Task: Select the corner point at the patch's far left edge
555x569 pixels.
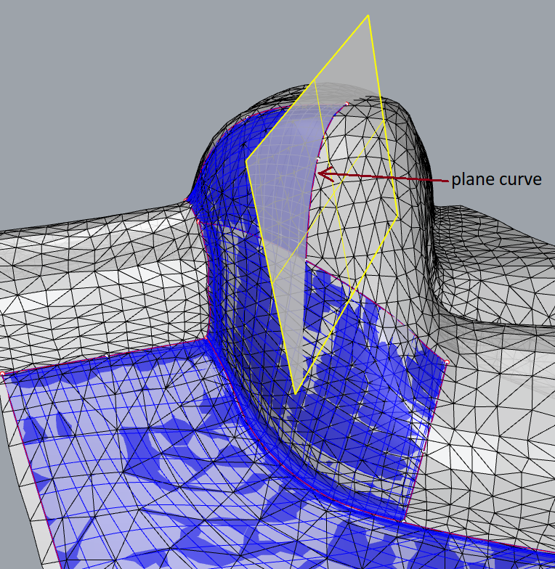Action: coord(2,373)
